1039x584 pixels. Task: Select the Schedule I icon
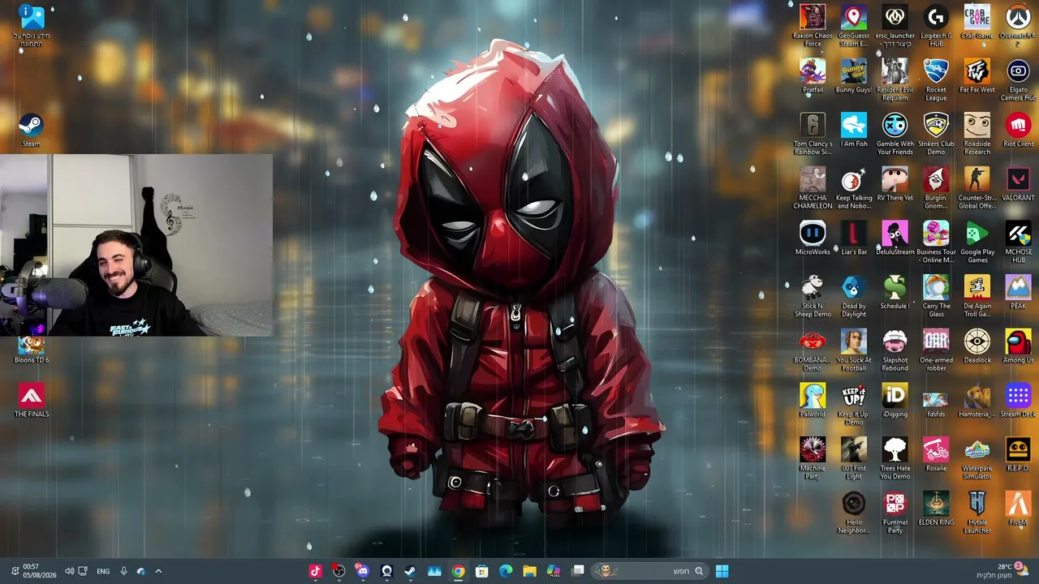pos(895,292)
